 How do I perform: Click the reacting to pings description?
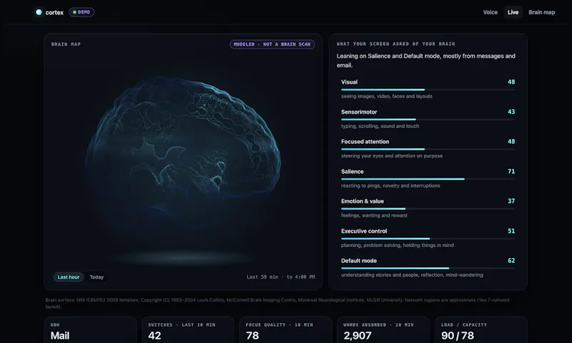click(390, 185)
